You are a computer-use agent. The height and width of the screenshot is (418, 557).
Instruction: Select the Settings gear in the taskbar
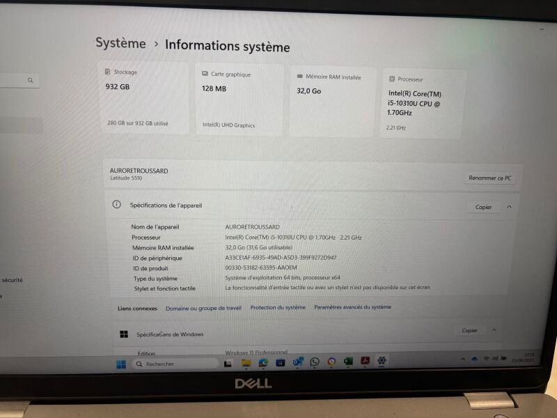pos(382,360)
